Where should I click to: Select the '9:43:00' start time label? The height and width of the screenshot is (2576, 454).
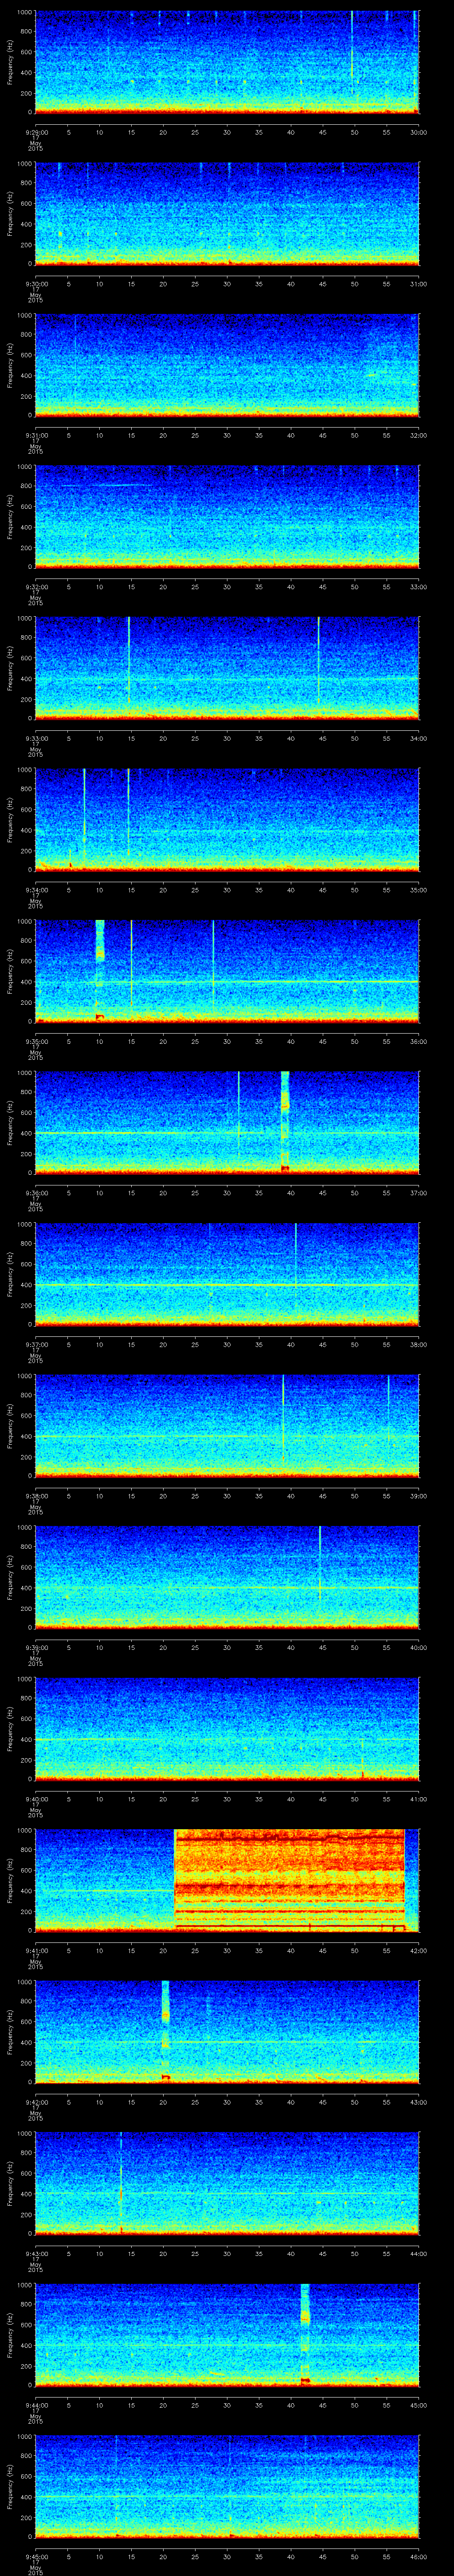point(36,2253)
